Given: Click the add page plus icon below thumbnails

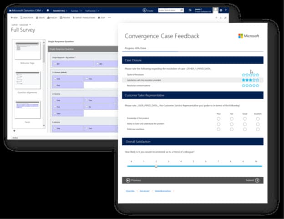Looking at the screenshot, I should pyautogui.click(x=14, y=131).
